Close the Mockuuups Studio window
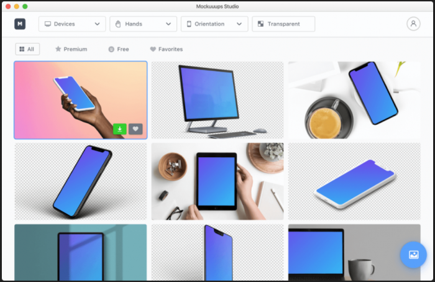Screen dimensions: 435x282 (8, 6)
